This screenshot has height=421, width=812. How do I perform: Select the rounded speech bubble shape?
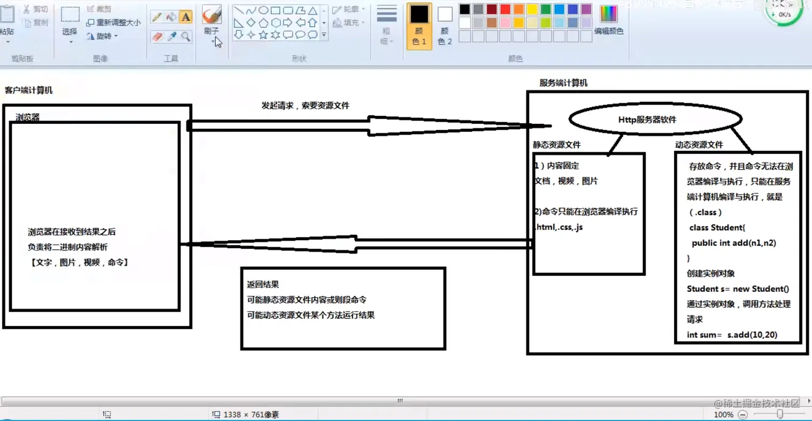point(301,34)
